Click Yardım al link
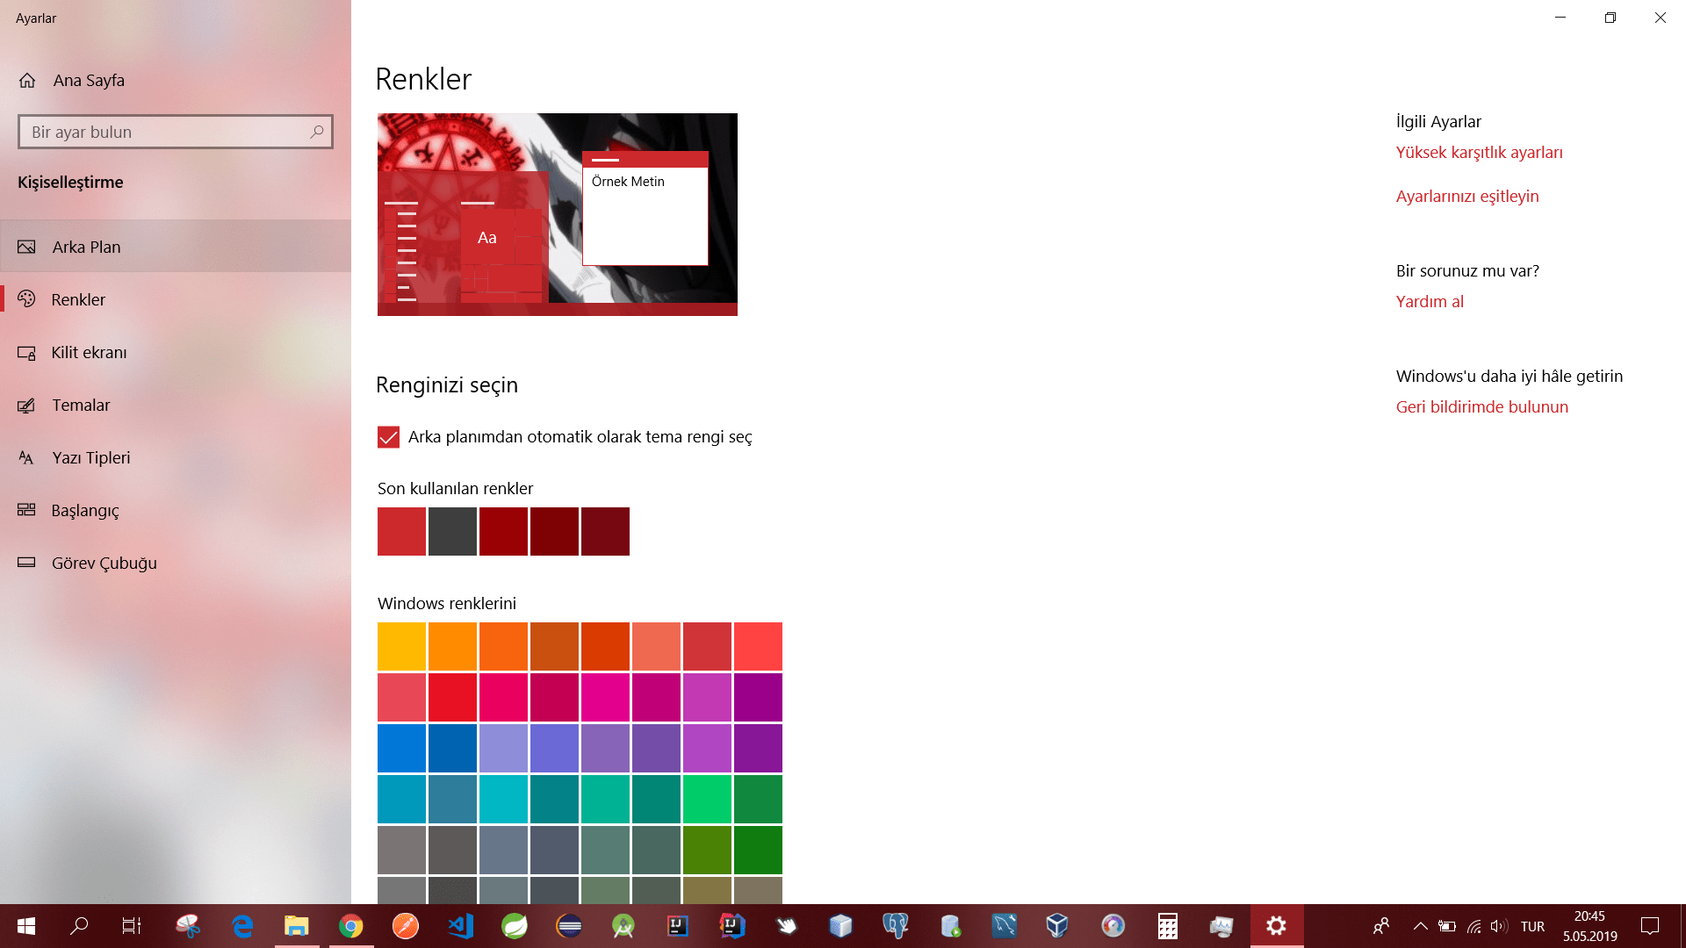Image resolution: width=1686 pixels, height=948 pixels. pyautogui.click(x=1429, y=302)
